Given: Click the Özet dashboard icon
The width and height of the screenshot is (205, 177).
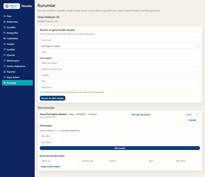Looking at the screenshot, I should 5,16.
